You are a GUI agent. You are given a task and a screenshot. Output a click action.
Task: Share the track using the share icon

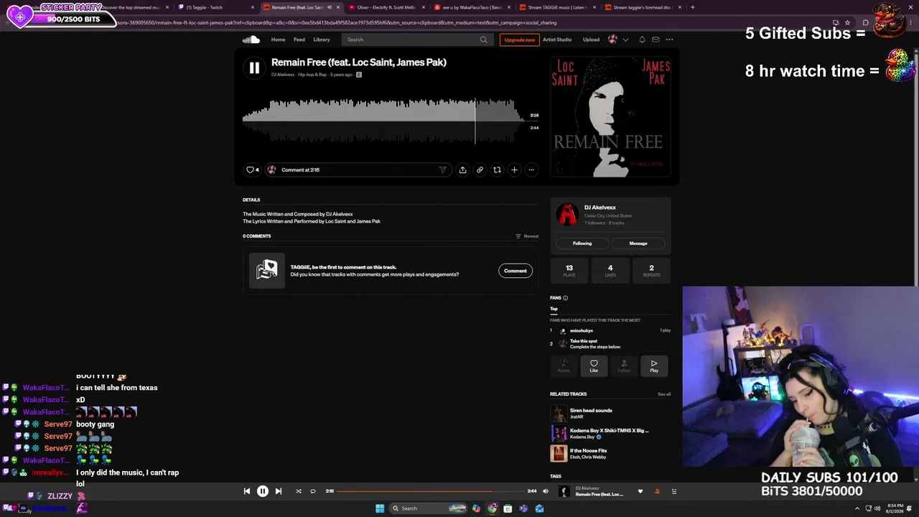(462, 170)
